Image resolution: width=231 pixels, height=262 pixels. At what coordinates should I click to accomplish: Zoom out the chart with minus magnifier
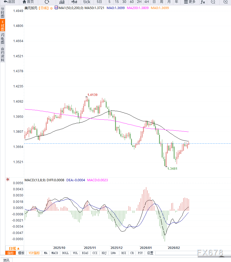tap(213, 2)
